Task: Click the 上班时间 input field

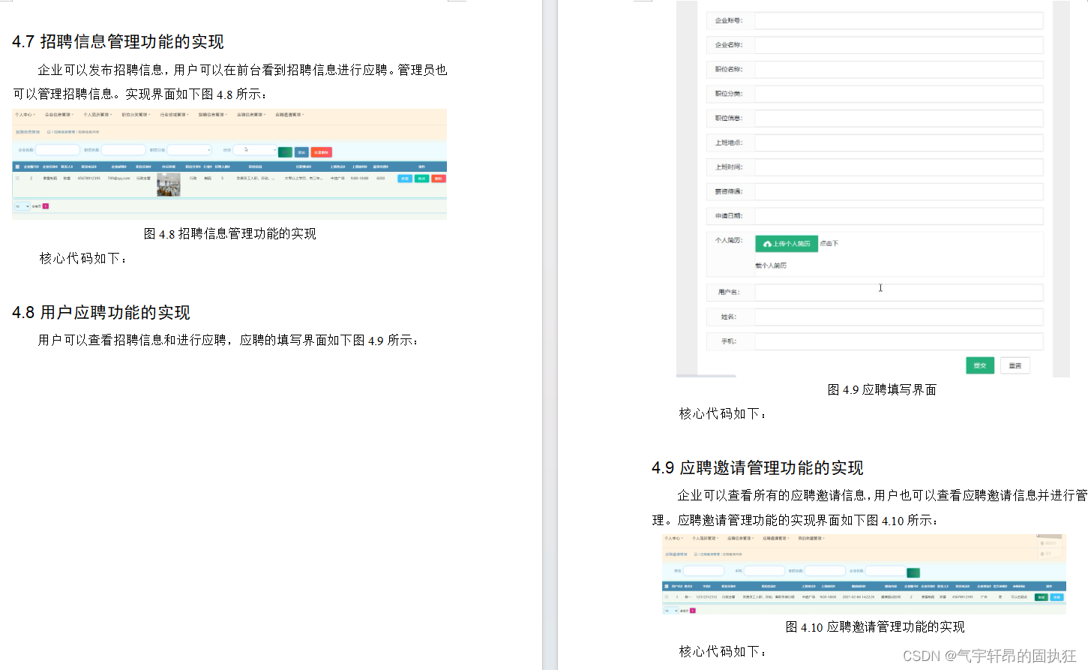Action: coord(899,167)
